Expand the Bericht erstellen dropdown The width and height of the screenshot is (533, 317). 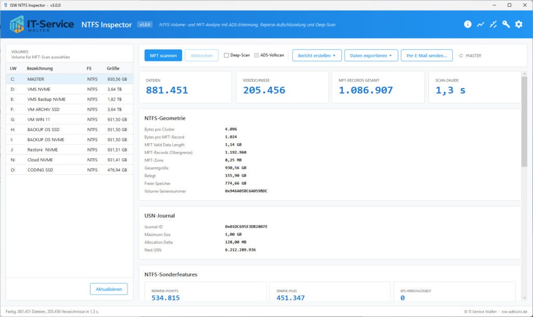[x=317, y=55]
